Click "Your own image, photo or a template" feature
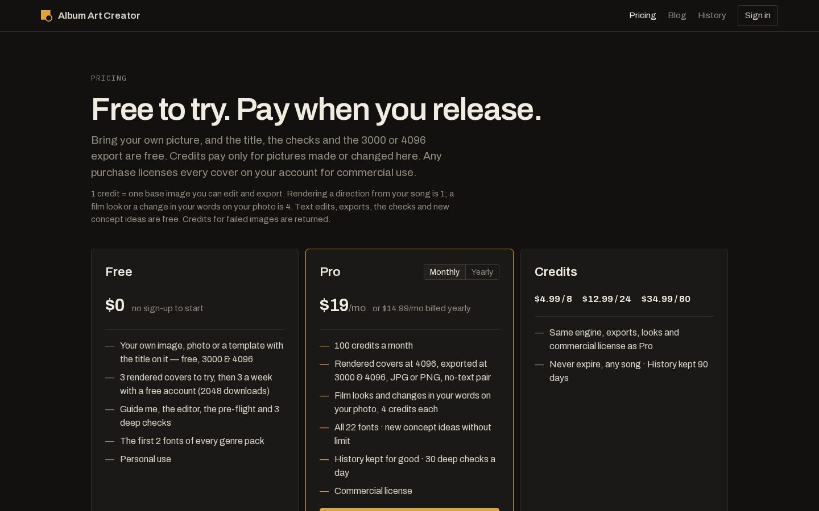 pos(202,353)
